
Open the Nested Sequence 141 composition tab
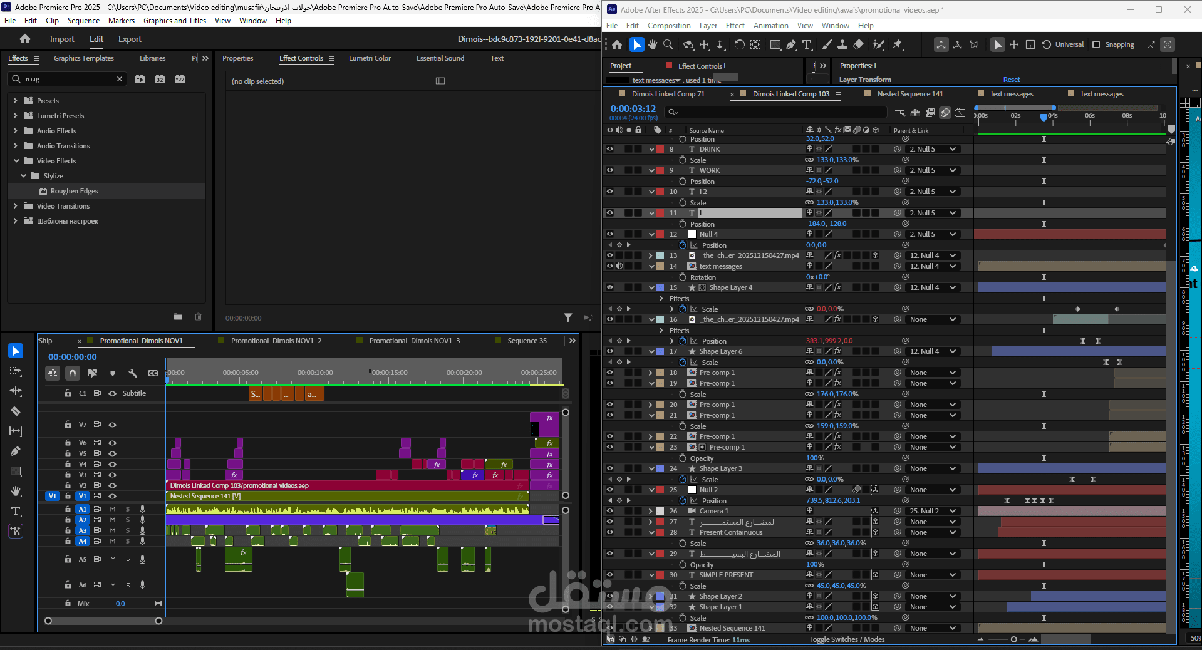[x=909, y=94]
